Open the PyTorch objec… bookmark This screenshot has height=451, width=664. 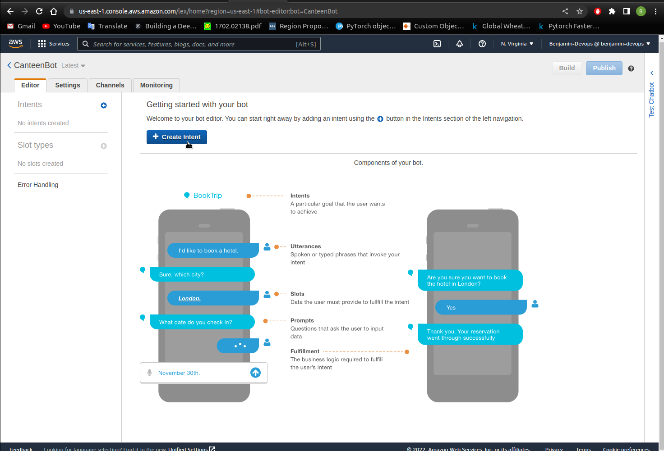tap(366, 26)
